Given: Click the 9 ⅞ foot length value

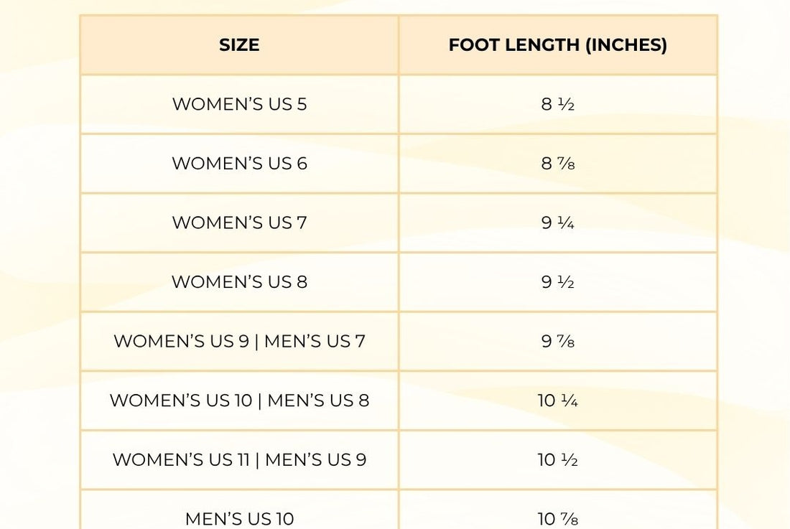Looking at the screenshot, I should 558,341.
